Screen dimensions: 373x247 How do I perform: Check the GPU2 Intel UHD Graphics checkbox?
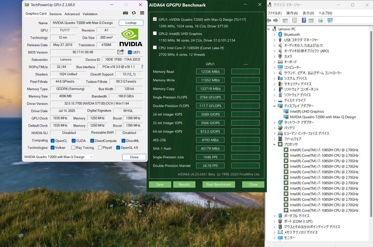[x=155, y=34]
